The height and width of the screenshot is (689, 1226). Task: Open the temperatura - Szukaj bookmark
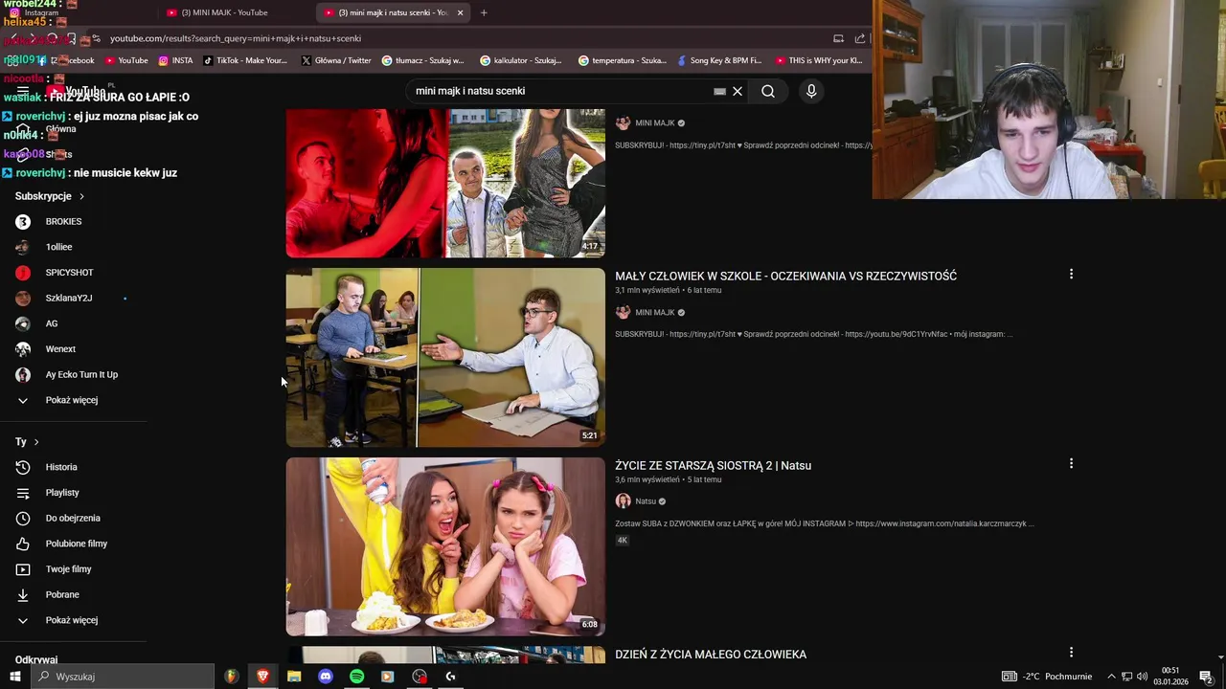click(623, 60)
